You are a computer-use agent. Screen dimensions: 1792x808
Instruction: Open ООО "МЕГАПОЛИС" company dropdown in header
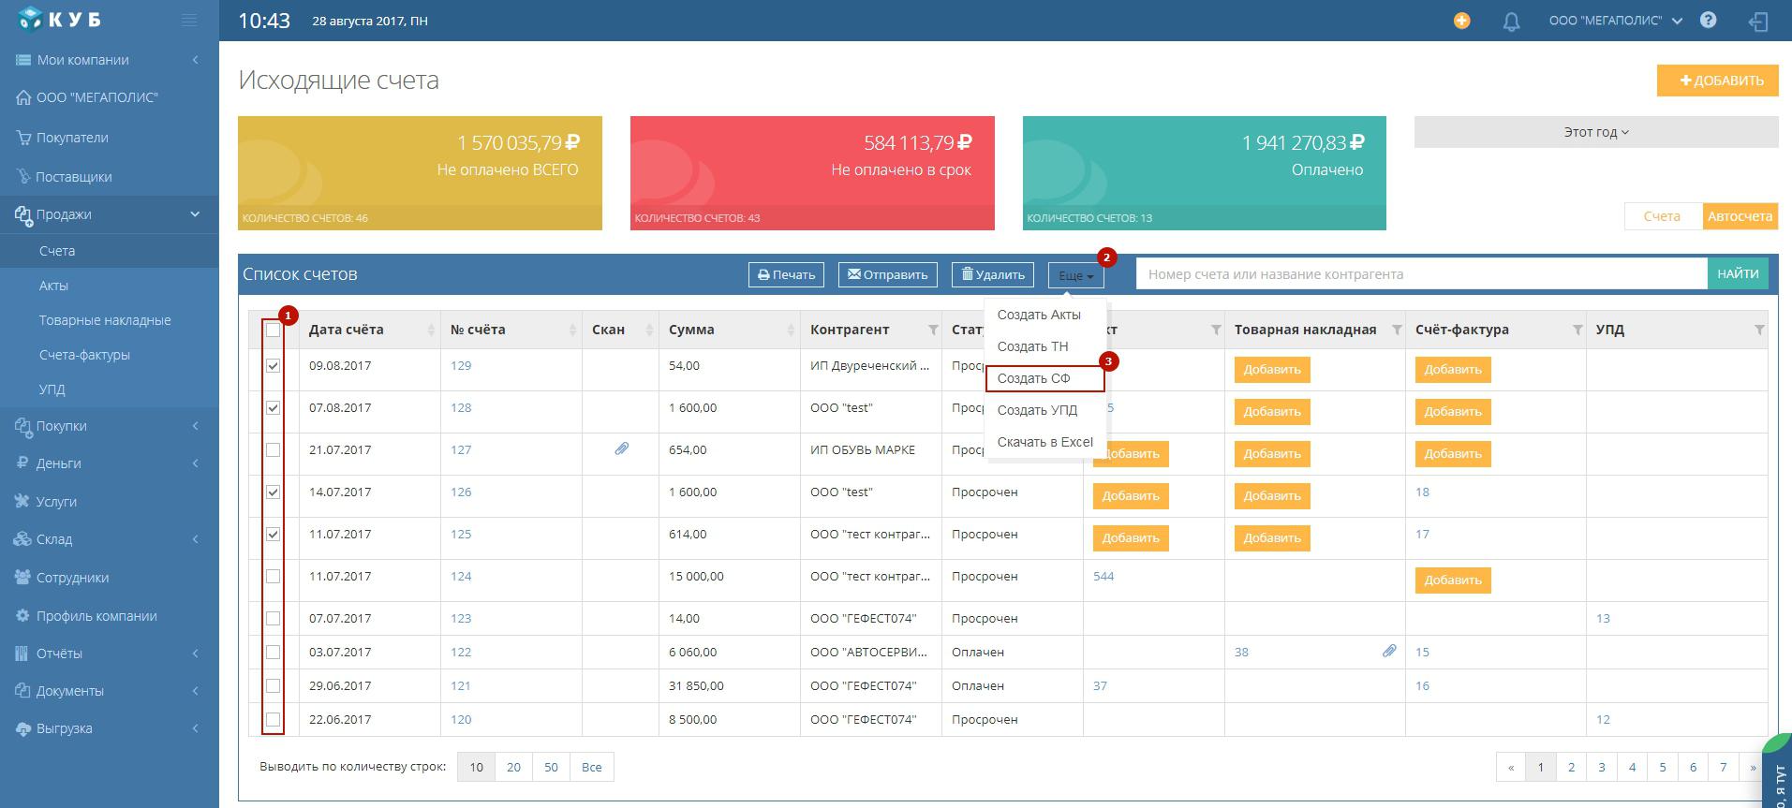pos(1616,21)
